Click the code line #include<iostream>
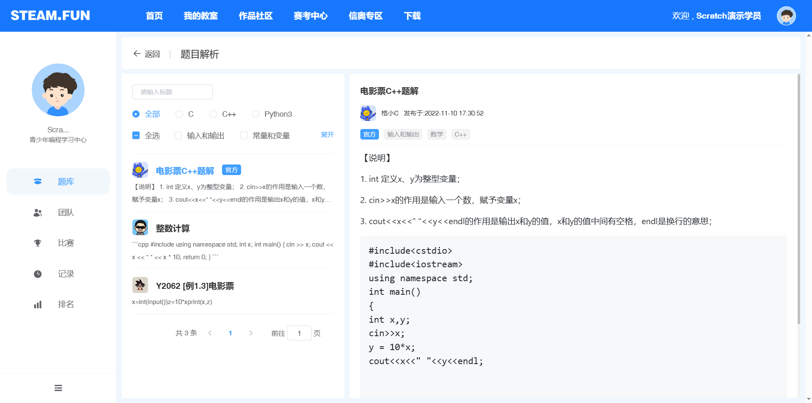The image size is (812, 403). [x=416, y=264]
